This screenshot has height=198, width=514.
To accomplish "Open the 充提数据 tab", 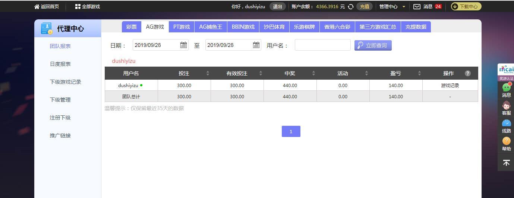I will click(x=416, y=27).
